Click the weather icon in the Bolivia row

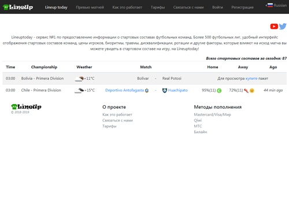(79, 79)
